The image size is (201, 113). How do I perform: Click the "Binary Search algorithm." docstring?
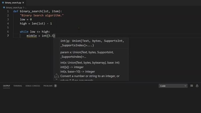click(x=42, y=15)
